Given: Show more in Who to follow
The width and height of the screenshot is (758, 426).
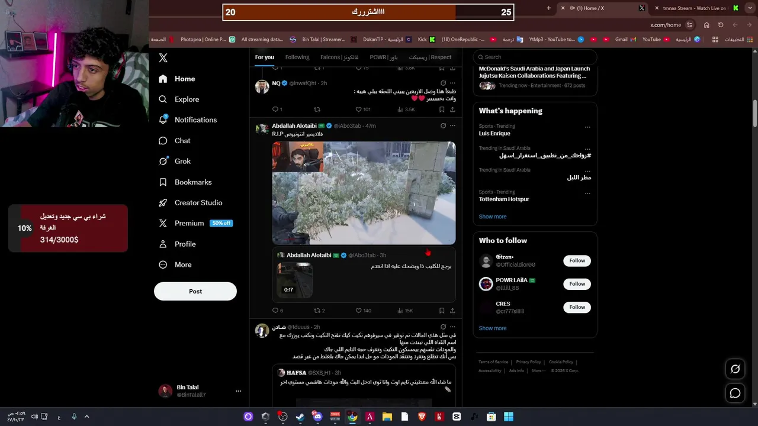Looking at the screenshot, I should (493, 328).
